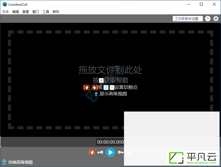Set cut start with orange hand icon in bottom controls
The width and height of the screenshot is (221, 167).
tap(92, 152)
